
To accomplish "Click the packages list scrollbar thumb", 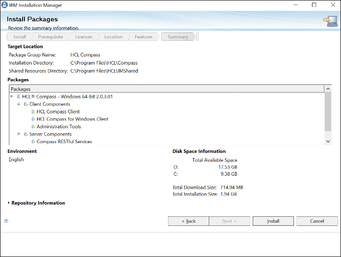I will [x=328, y=111].
